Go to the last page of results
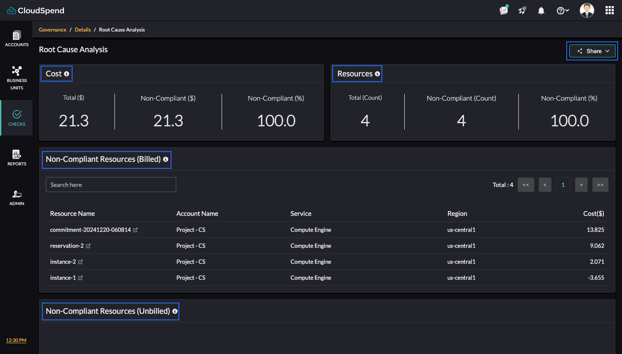The height and width of the screenshot is (354, 622). tap(600, 185)
